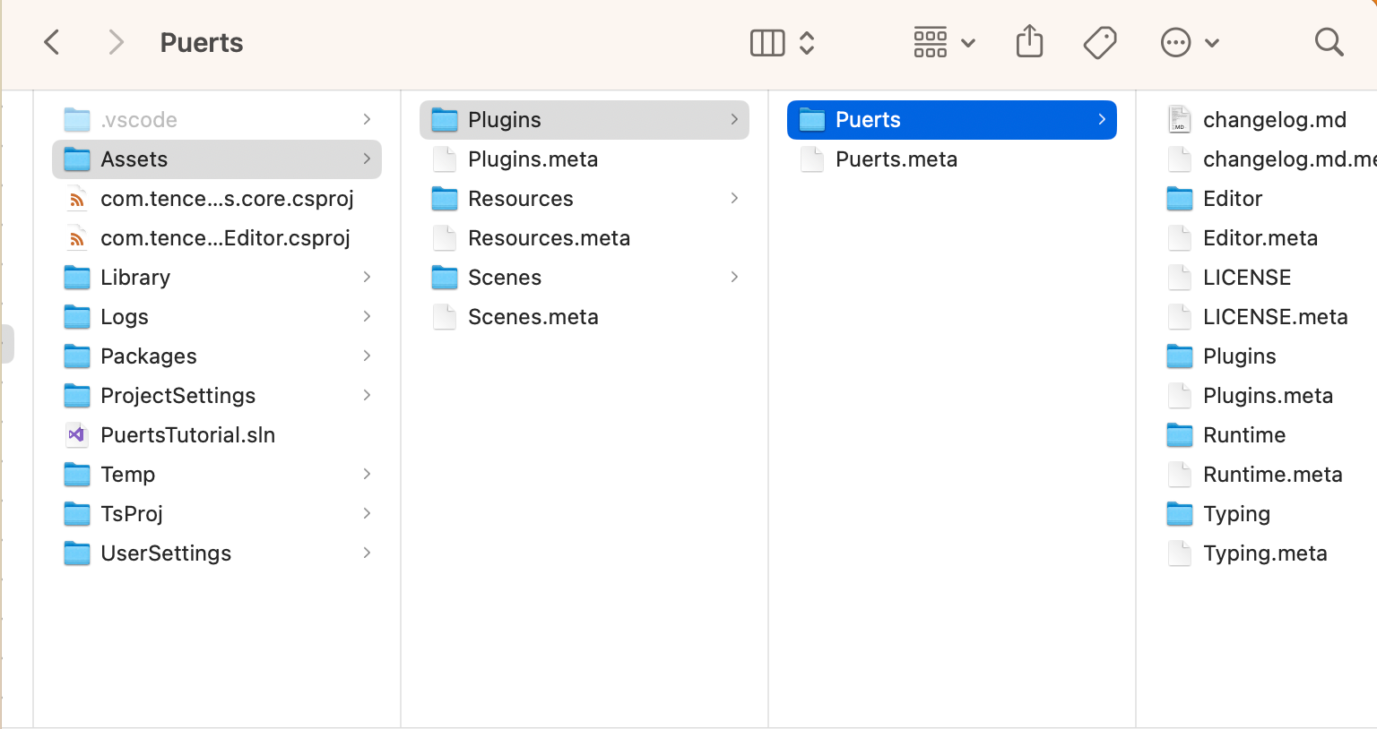Select changelog.md markdown file icon
Image resolution: width=1377 pixels, height=729 pixels.
(1179, 119)
